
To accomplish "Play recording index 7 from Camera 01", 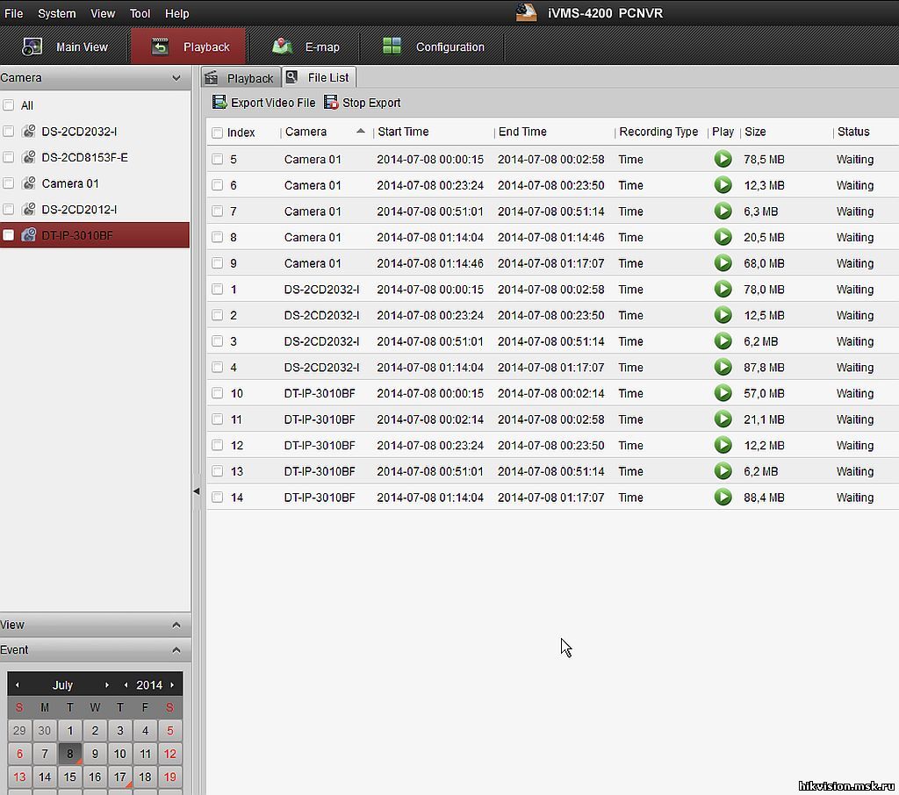I will click(723, 211).
